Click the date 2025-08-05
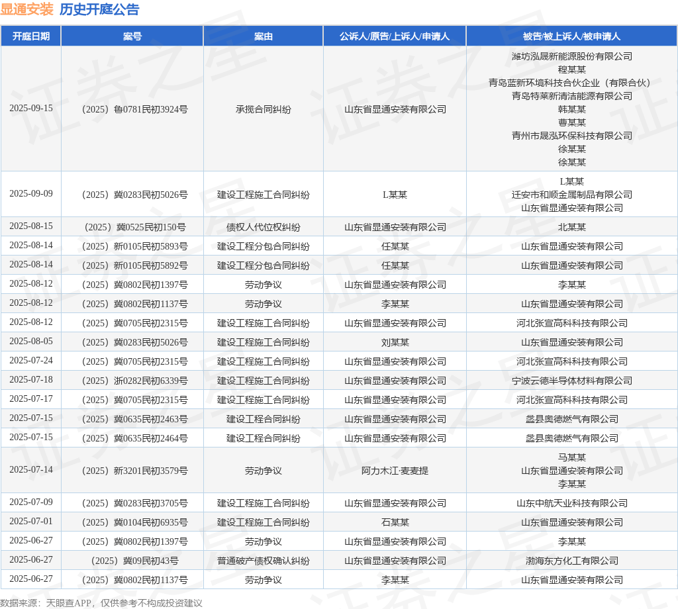 point(31,342)
